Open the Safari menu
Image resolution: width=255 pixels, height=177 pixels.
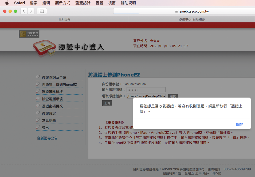(x=19, y=3)
